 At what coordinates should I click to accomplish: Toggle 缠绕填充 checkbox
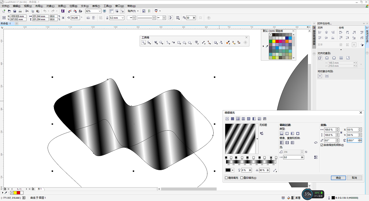[226, 178]
